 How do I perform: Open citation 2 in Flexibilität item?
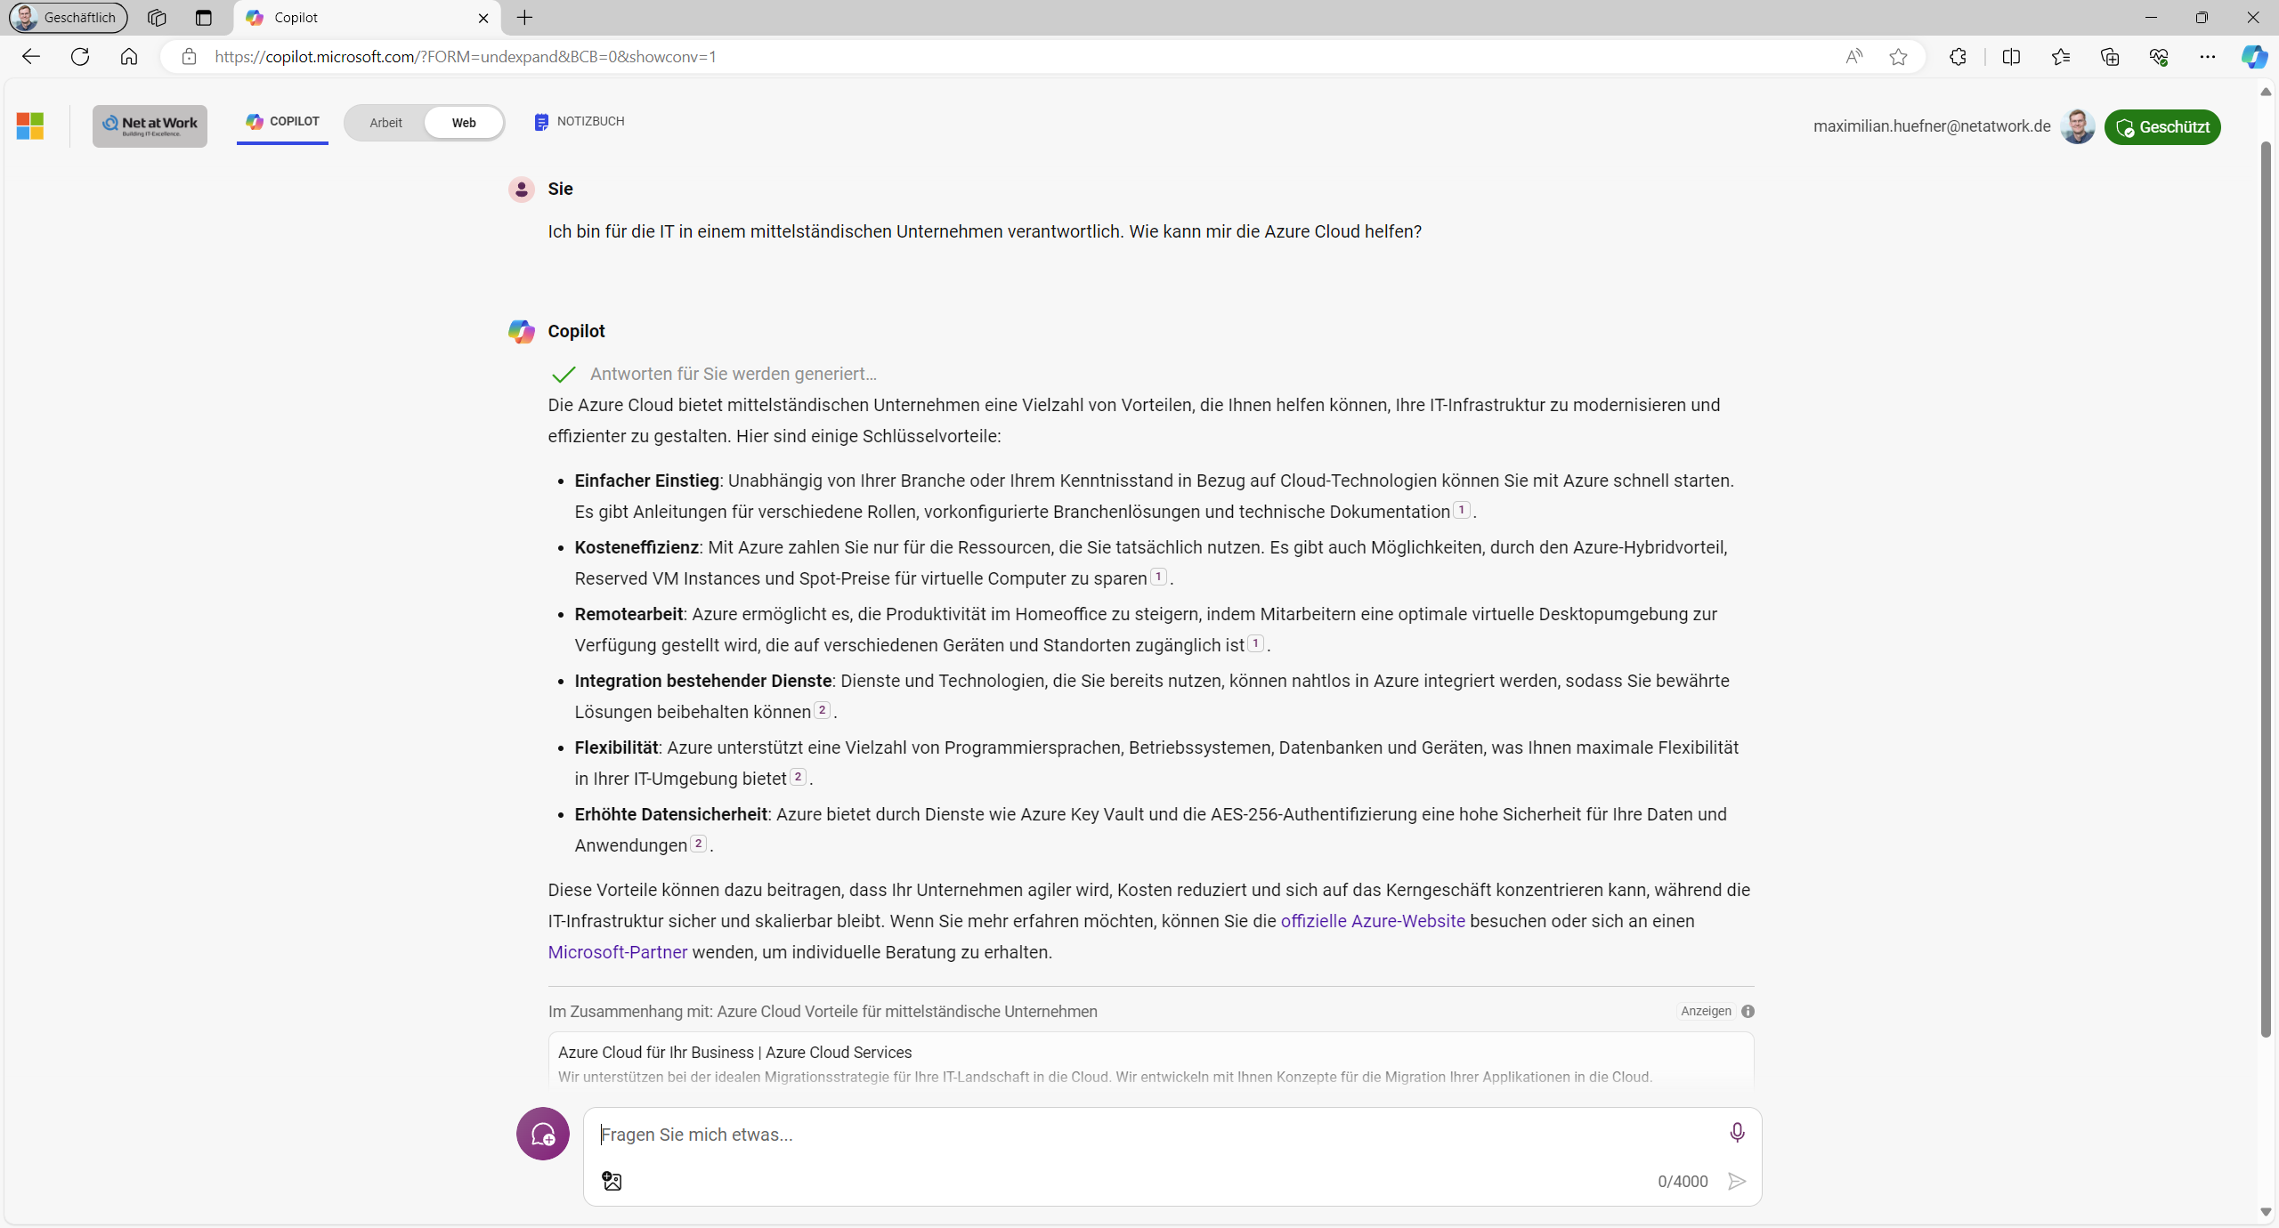[799, 777]
